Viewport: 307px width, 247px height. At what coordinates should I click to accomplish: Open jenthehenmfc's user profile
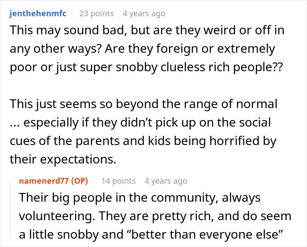(x=38, y=14)
